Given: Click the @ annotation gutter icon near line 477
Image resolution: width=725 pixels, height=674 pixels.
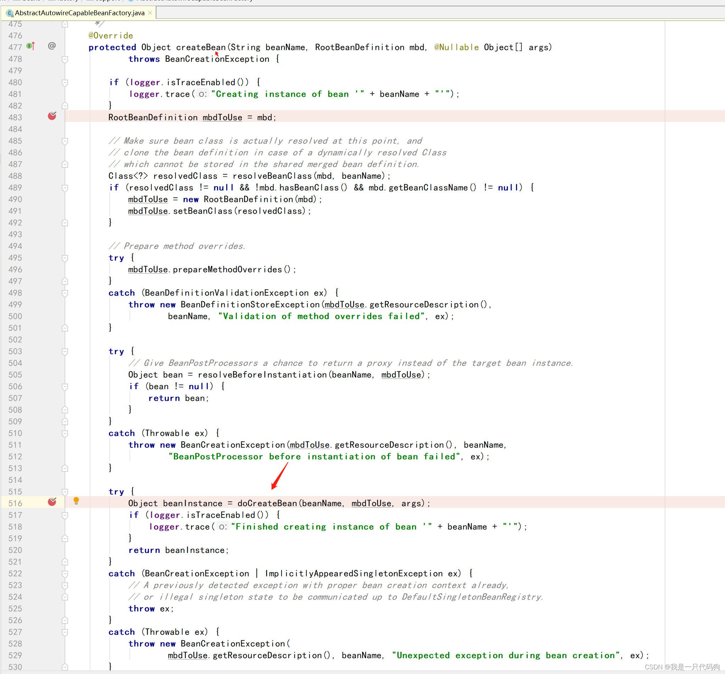Looking at the screenshot, I should pos(52,46).
